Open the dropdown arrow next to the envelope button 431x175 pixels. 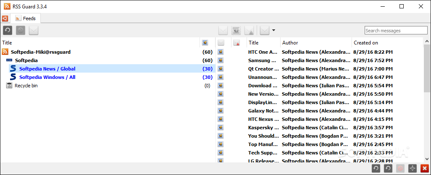(x=273, y=30)
